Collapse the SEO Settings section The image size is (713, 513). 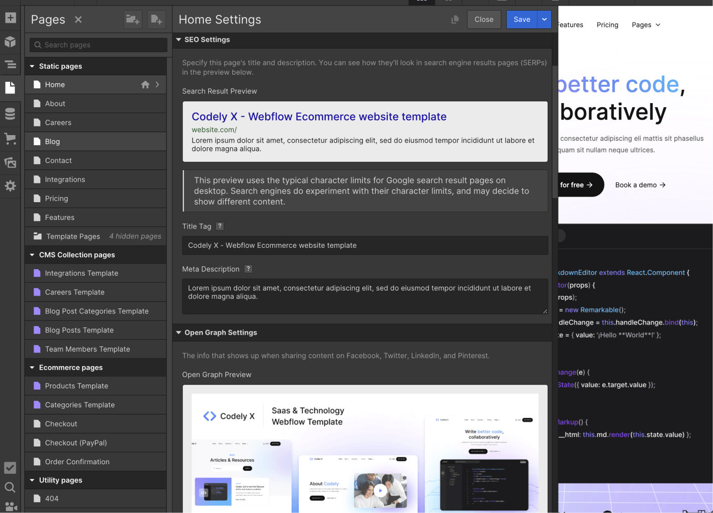(178, 40)
